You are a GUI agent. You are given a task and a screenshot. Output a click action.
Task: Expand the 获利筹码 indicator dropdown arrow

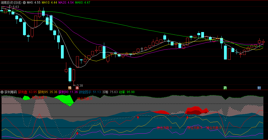[x=2, y=92]
